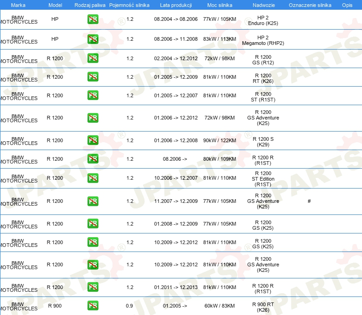Click the Lata produkcji column header

[x=176, y=5]
